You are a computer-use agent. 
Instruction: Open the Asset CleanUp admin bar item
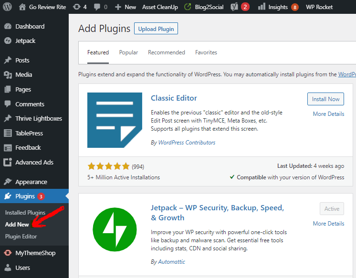pos(160,7)
